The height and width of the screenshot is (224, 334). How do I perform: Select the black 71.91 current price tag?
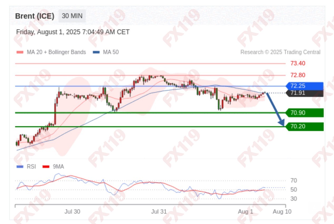(304, 93)
